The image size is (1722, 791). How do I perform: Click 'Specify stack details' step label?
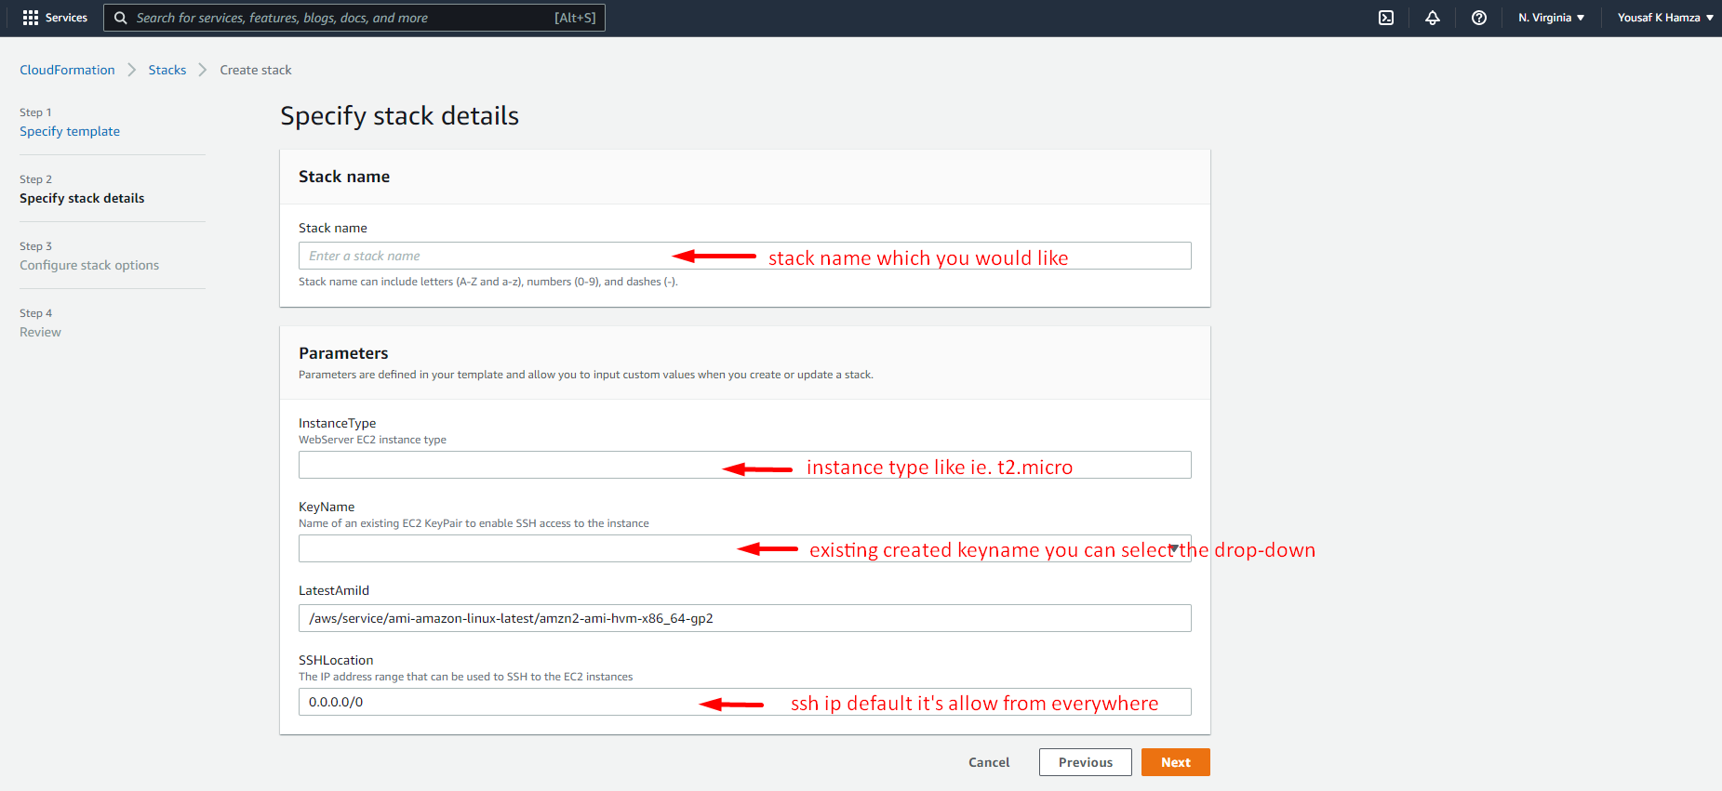point(82,198)
